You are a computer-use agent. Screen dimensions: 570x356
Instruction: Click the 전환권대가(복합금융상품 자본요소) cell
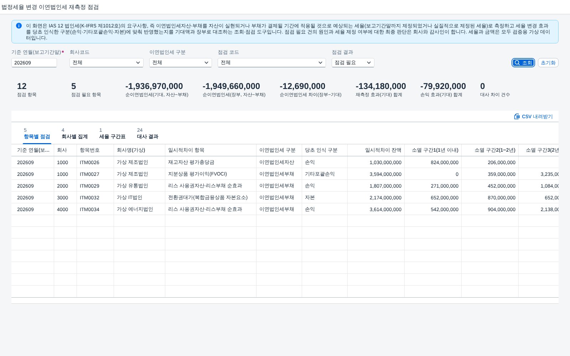click(x=211, y=198)
